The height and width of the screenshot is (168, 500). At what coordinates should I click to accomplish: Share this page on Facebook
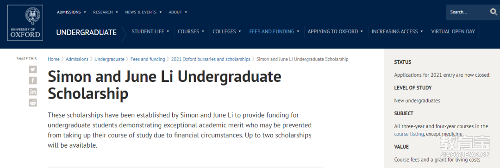[x=32, y=81]
